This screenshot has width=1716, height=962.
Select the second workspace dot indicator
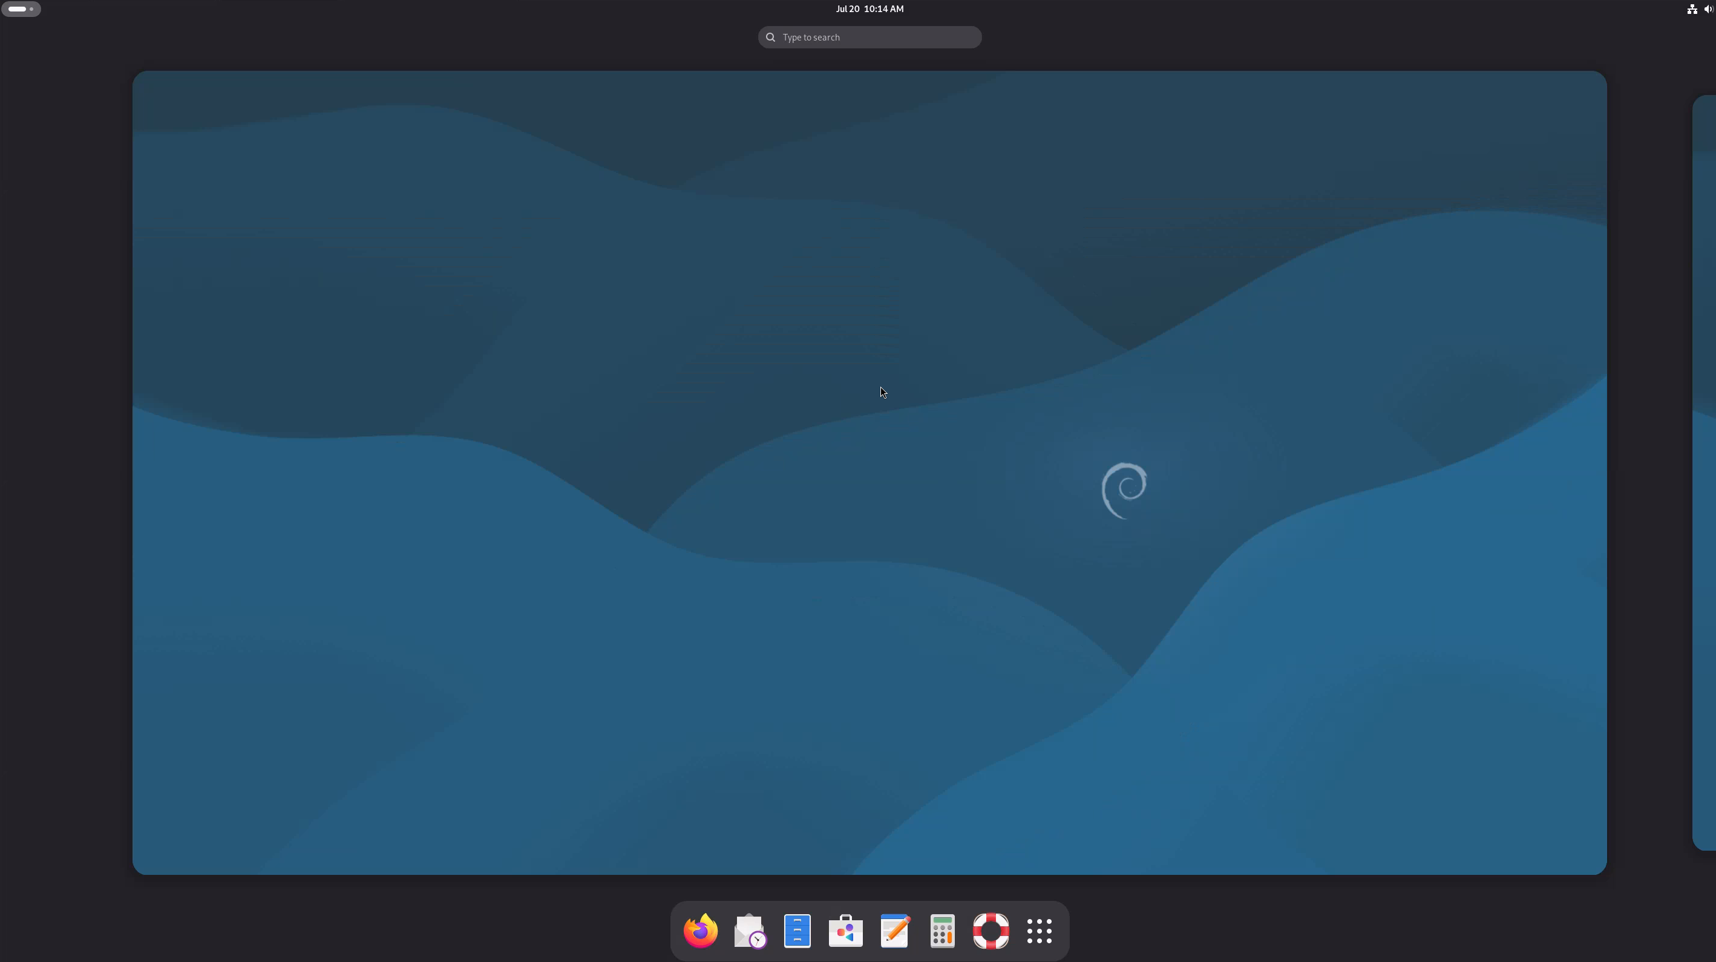click(x=31, y=8)
